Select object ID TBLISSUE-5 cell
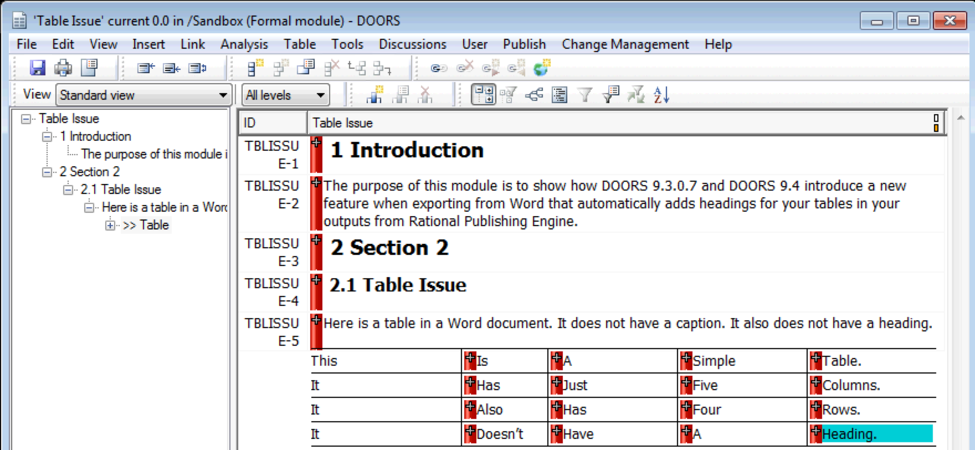This screenshot has width=975, height=450. click(x=273, y=332)
